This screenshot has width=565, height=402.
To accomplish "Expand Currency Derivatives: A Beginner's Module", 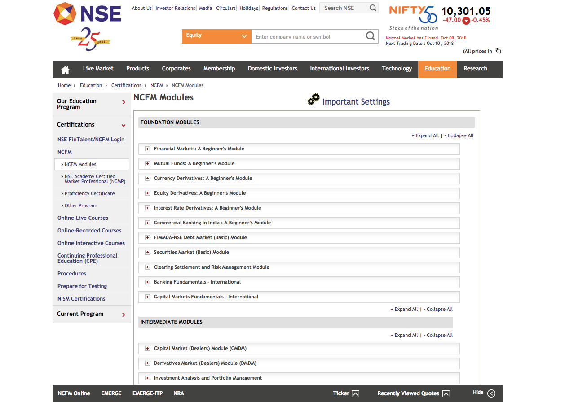I will 147,178.
